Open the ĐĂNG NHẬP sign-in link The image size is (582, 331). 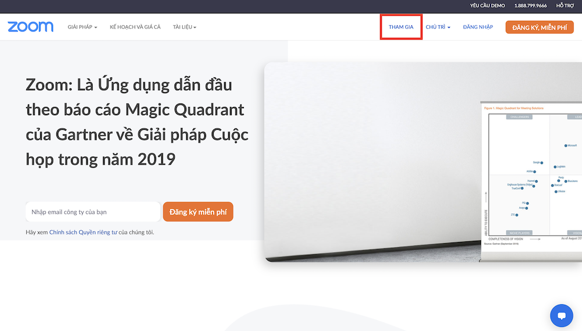(478, 27)
